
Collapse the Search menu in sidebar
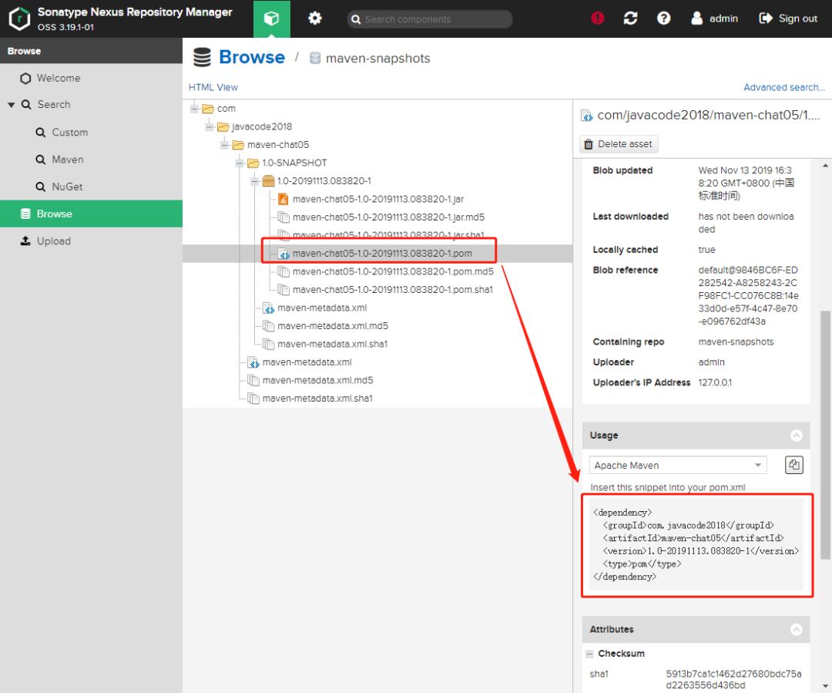[12, 105]
